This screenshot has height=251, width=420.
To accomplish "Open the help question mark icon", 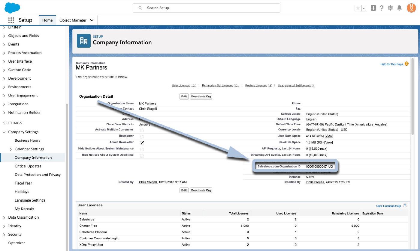I will (382, 8).
